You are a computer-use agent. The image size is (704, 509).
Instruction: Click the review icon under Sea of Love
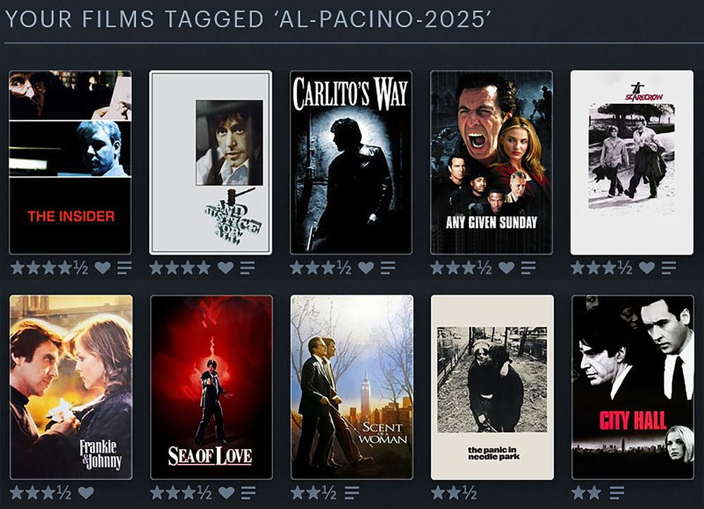point(249,493)
